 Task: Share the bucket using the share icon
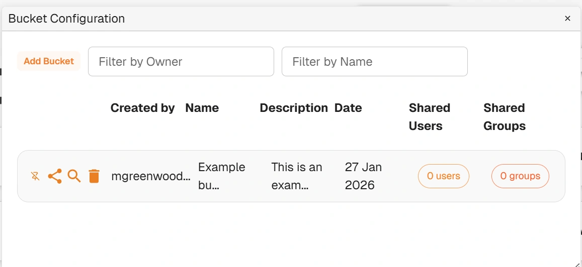point(55,176)
